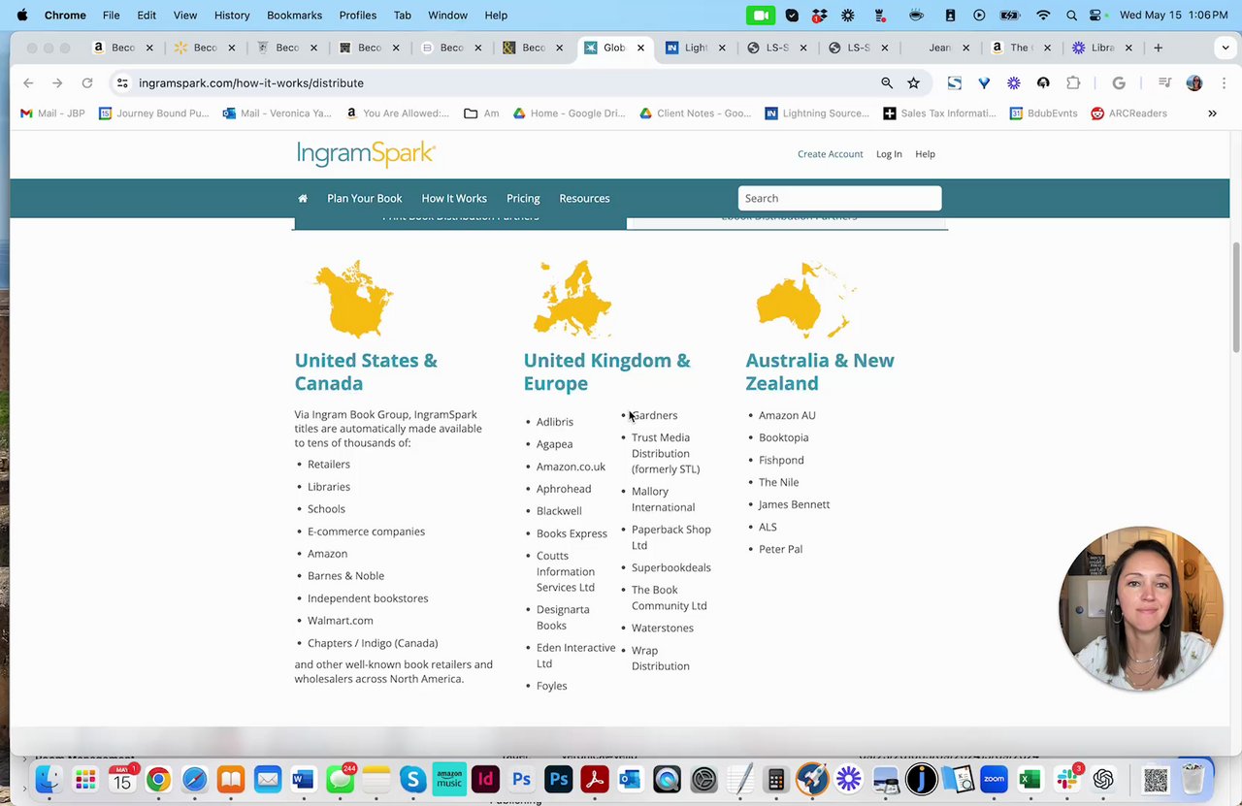
Task: Click the Help link in page header
Action: click(x=925, y=154)
